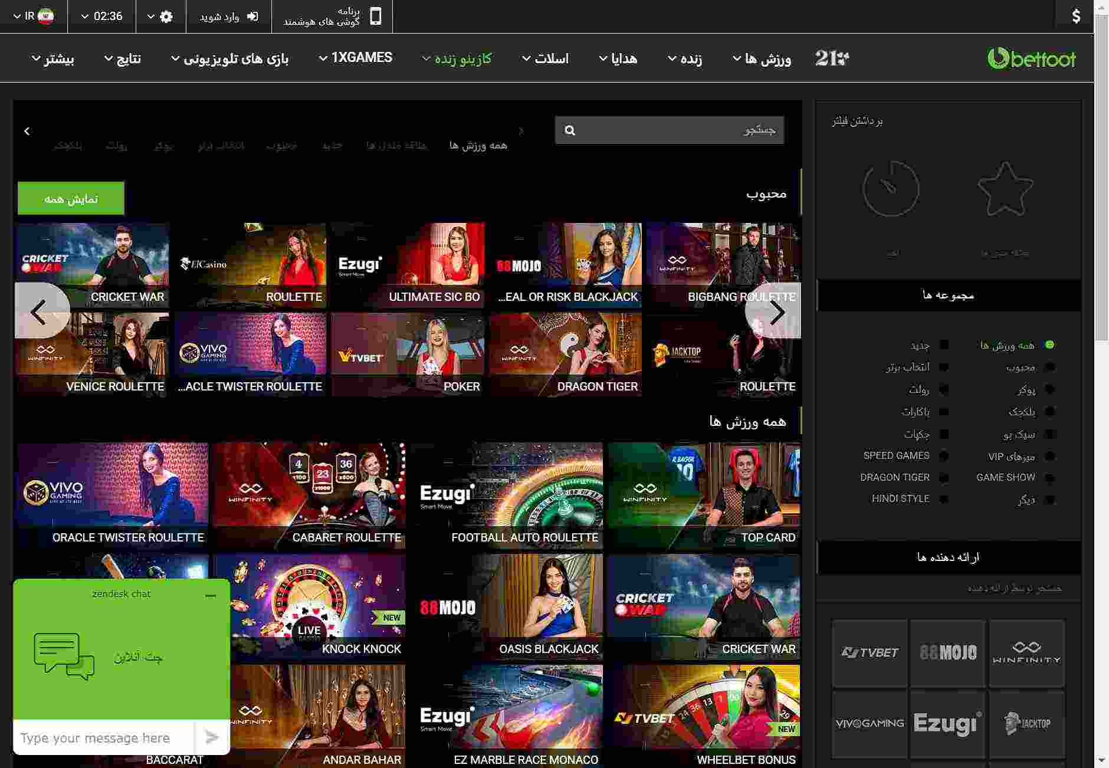Open the اسلات navigation menu
Image resolution: width=1109 pixels, height=768 pixels.
click(x=546, y=58)
